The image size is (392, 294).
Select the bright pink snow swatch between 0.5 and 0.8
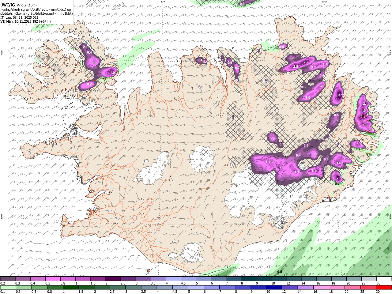point(53,279)
